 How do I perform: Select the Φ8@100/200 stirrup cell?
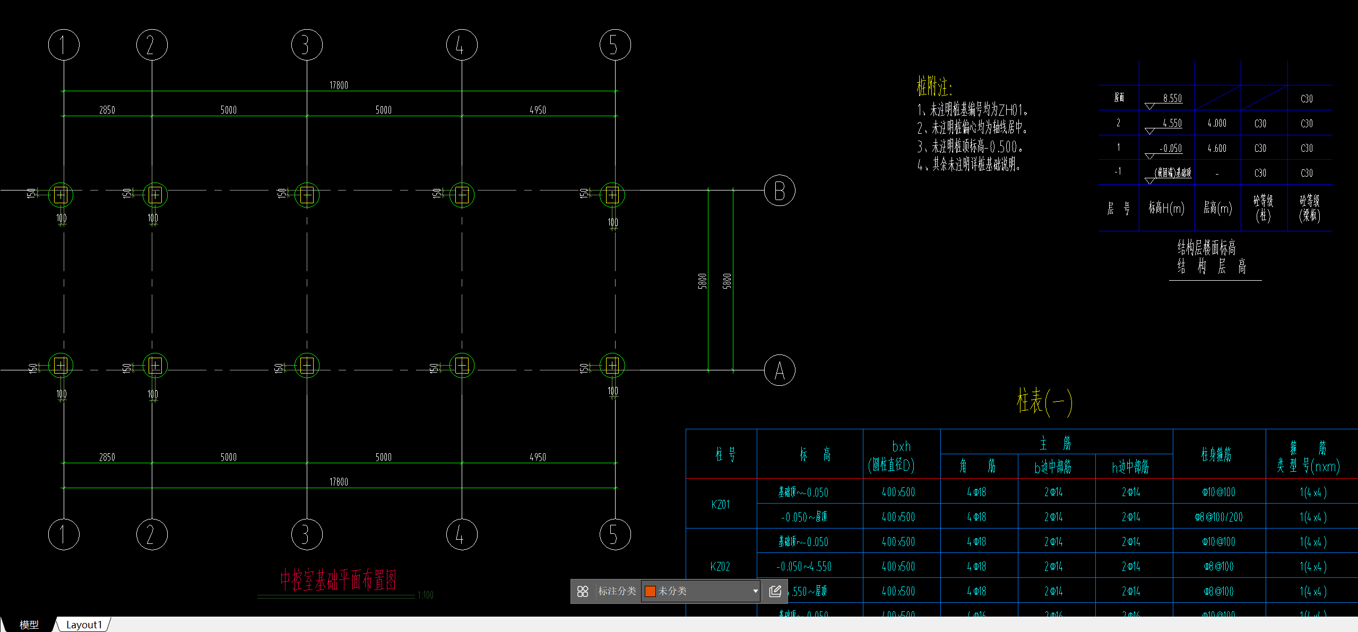[x=1219, y=517]
